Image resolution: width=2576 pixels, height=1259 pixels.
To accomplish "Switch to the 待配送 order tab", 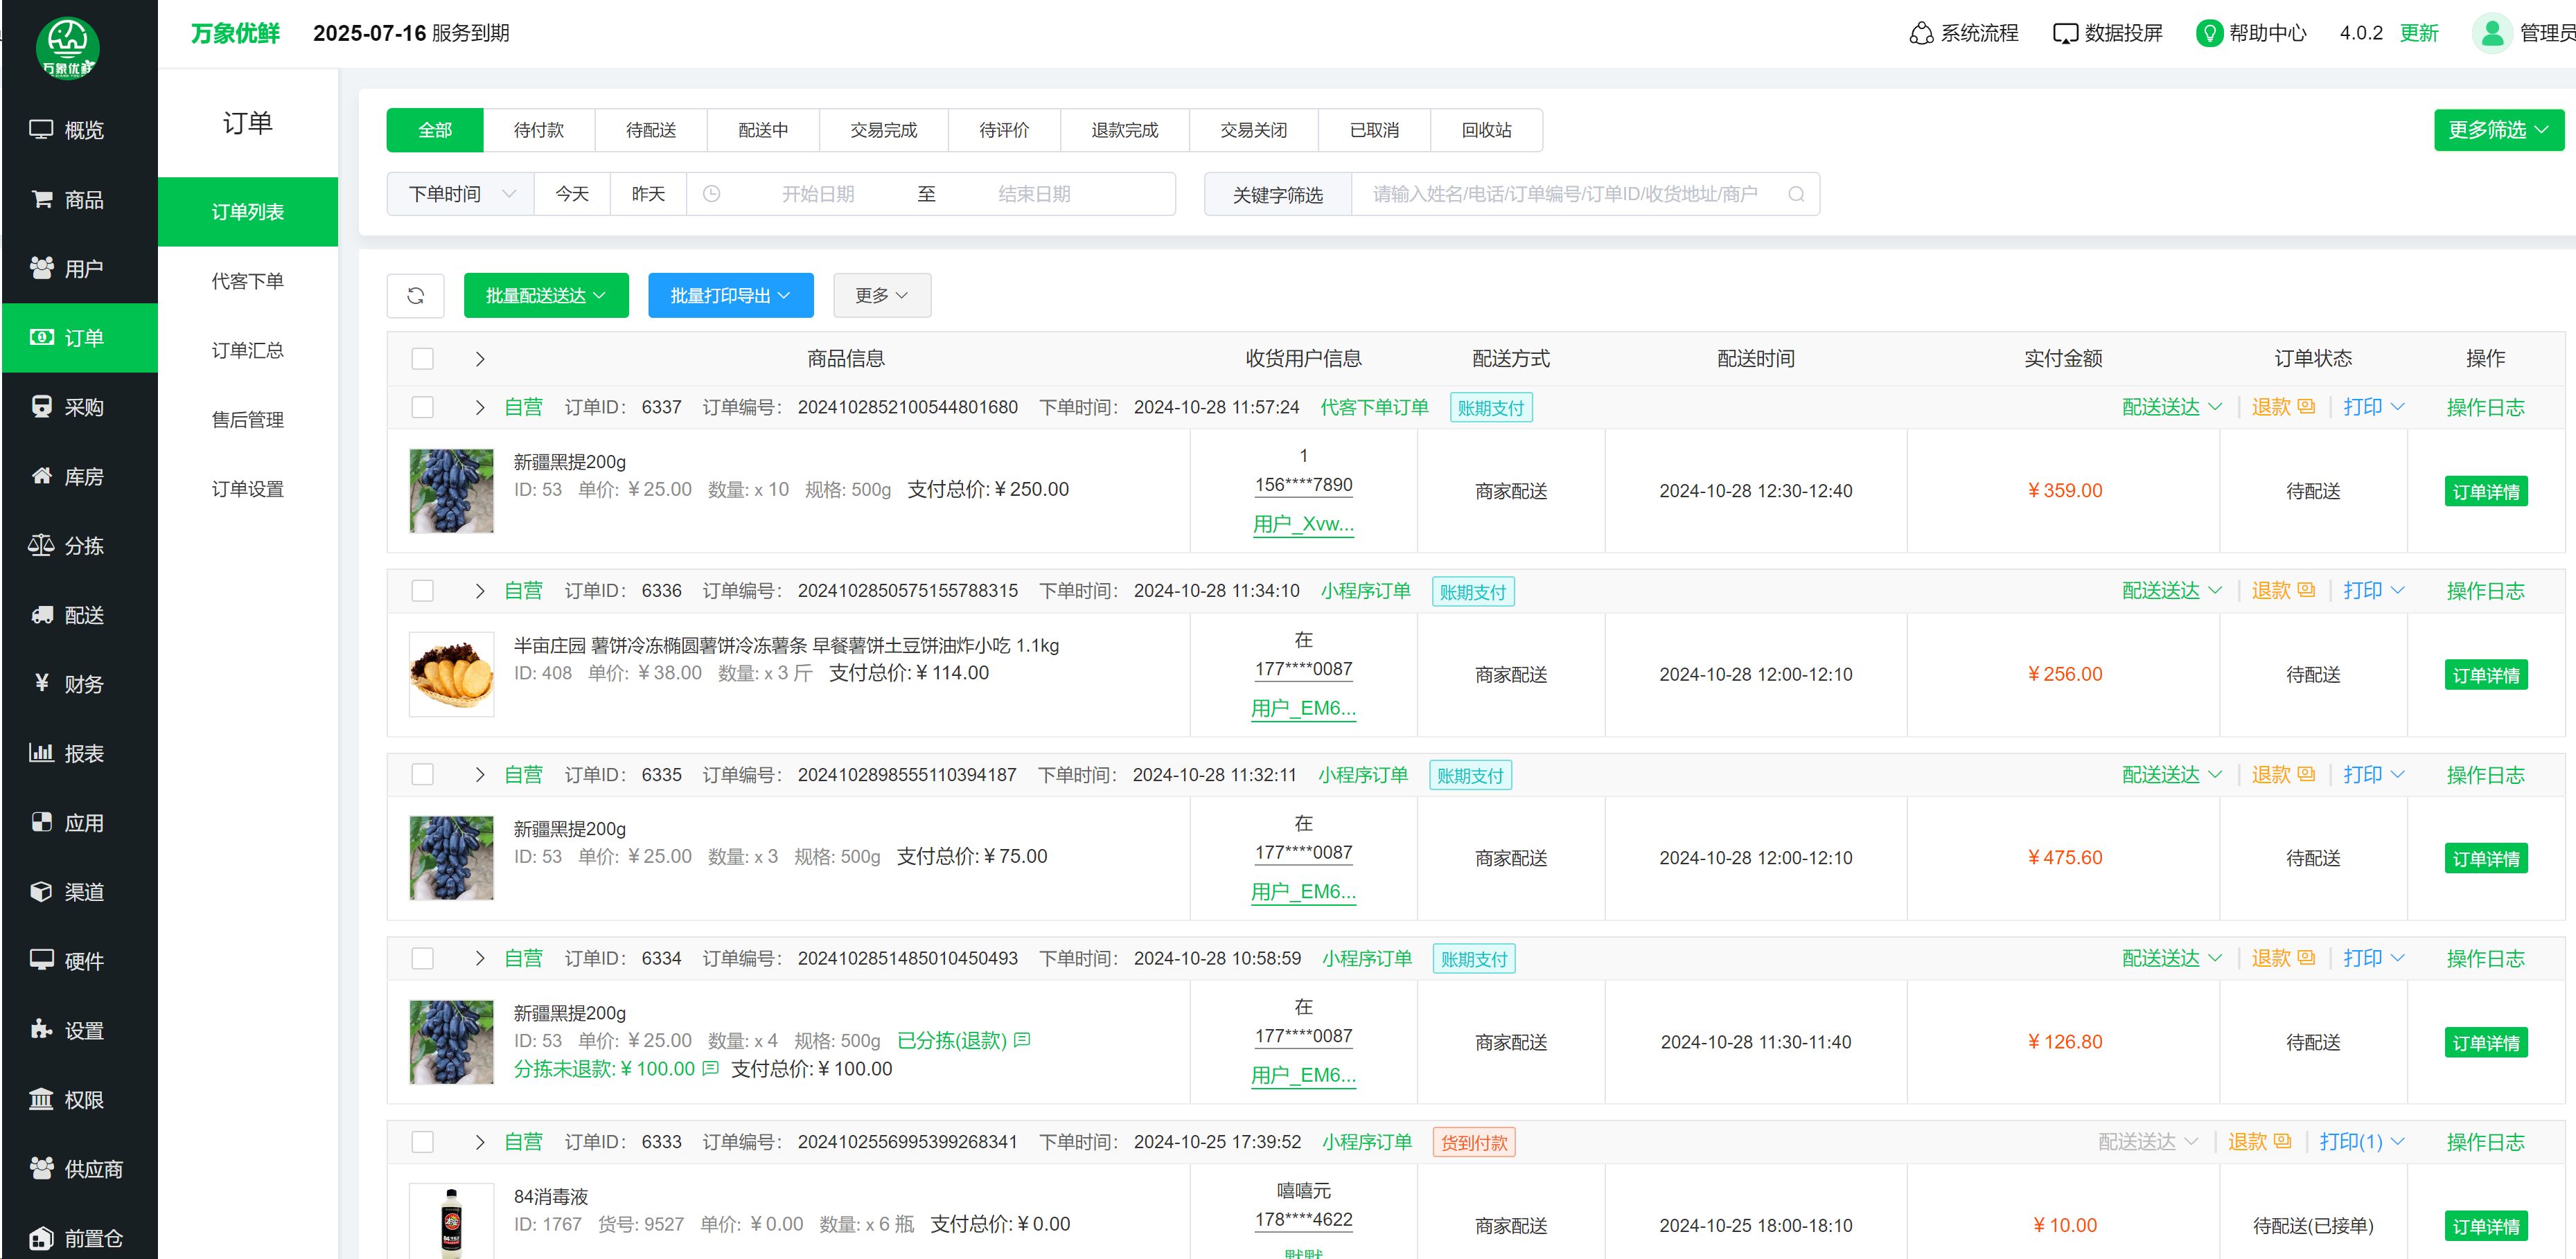I will (x=651, y=130).
